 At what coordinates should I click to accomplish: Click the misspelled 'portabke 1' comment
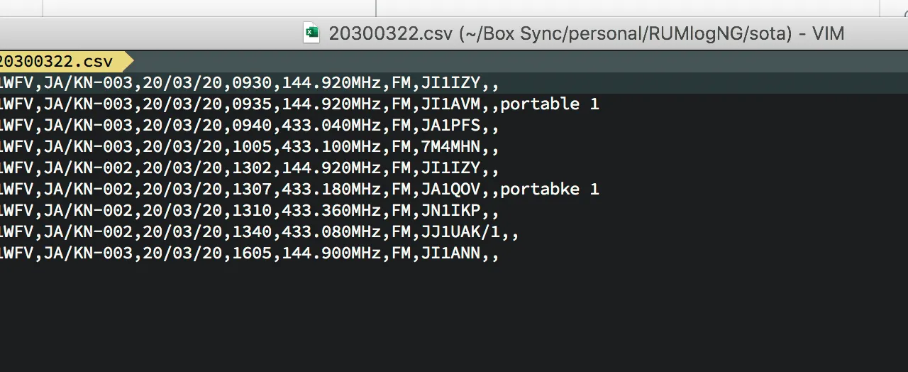(x=550, y=190)
